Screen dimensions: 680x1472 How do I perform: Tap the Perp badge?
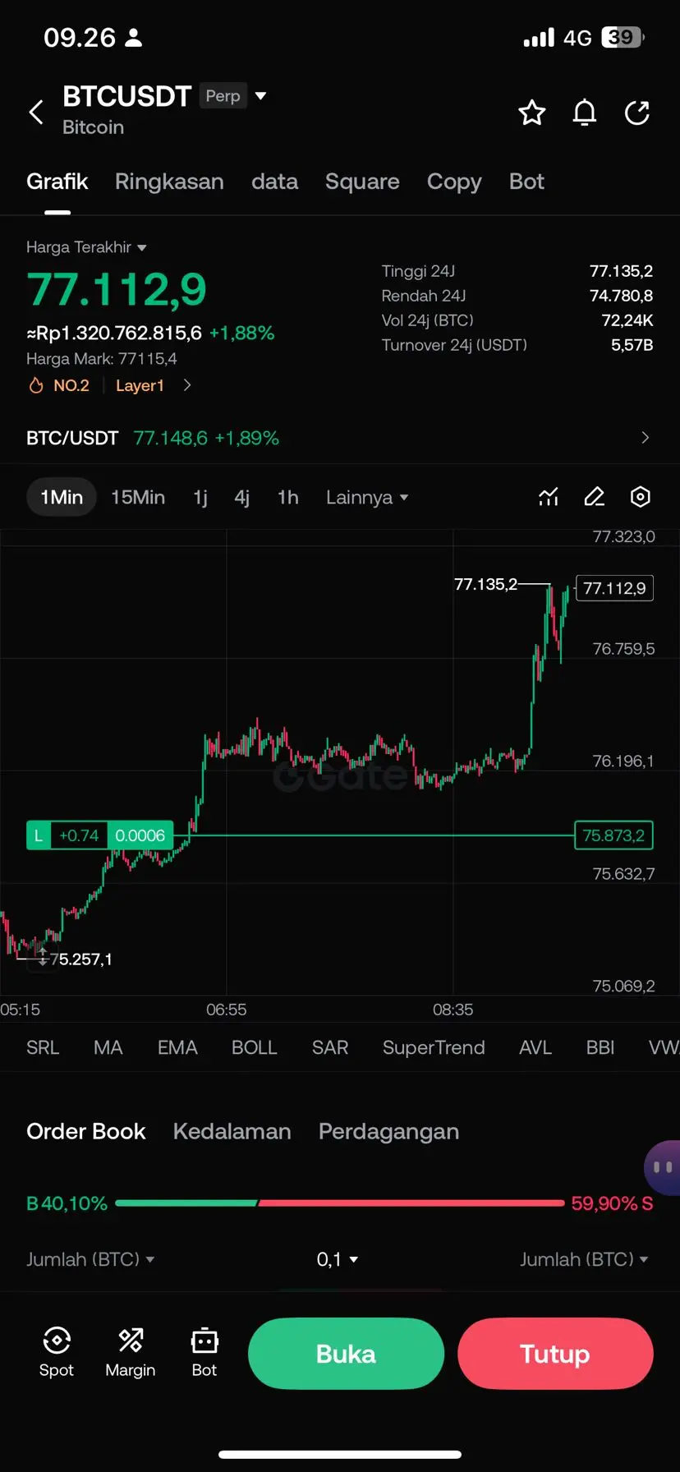click(223, 96)
